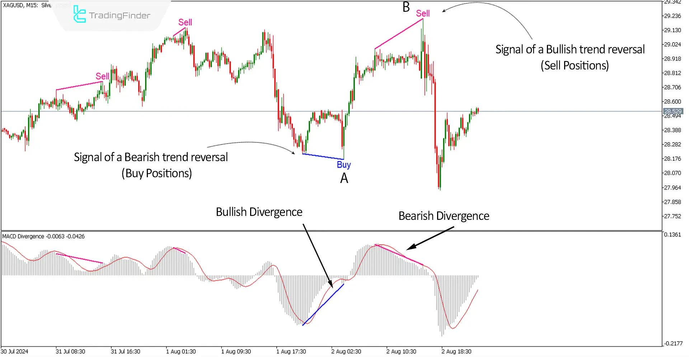The width and height of the screenshot is (689, 357).
Task: Click the 27.964 price axis label
Action: coord(672,188)
